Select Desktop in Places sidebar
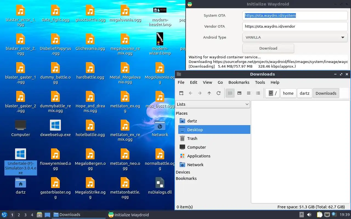This screenshot has height=219, width=351. point(214,129)
